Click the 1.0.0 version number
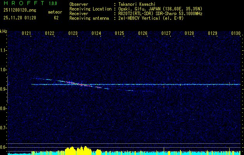Screen dimensions: 244x155 pos(54,3)
